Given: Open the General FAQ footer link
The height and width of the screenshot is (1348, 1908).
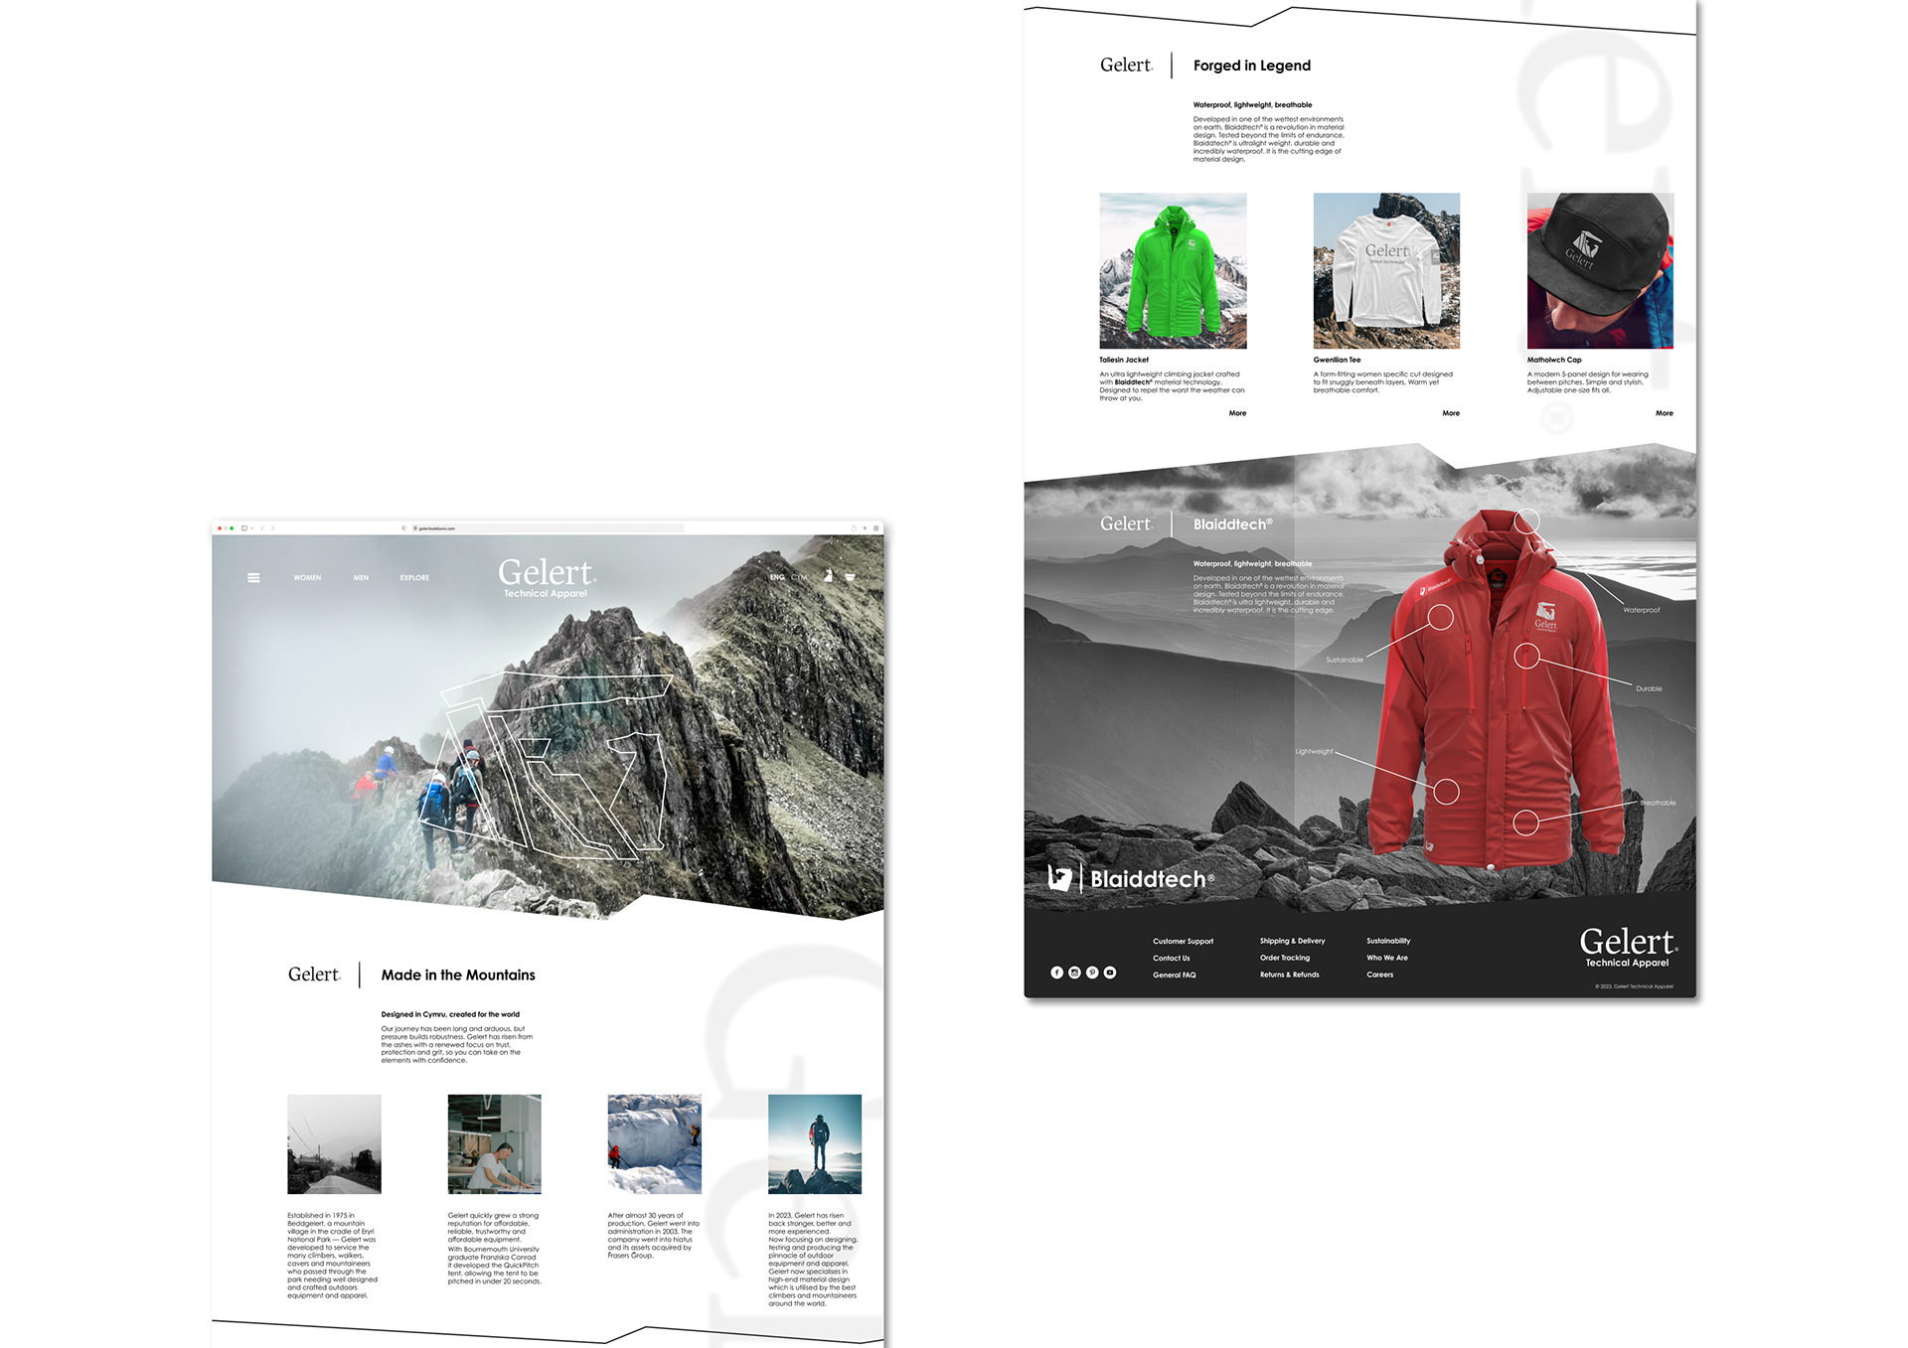Looking at the screenshot, I should pos(1175,975).
